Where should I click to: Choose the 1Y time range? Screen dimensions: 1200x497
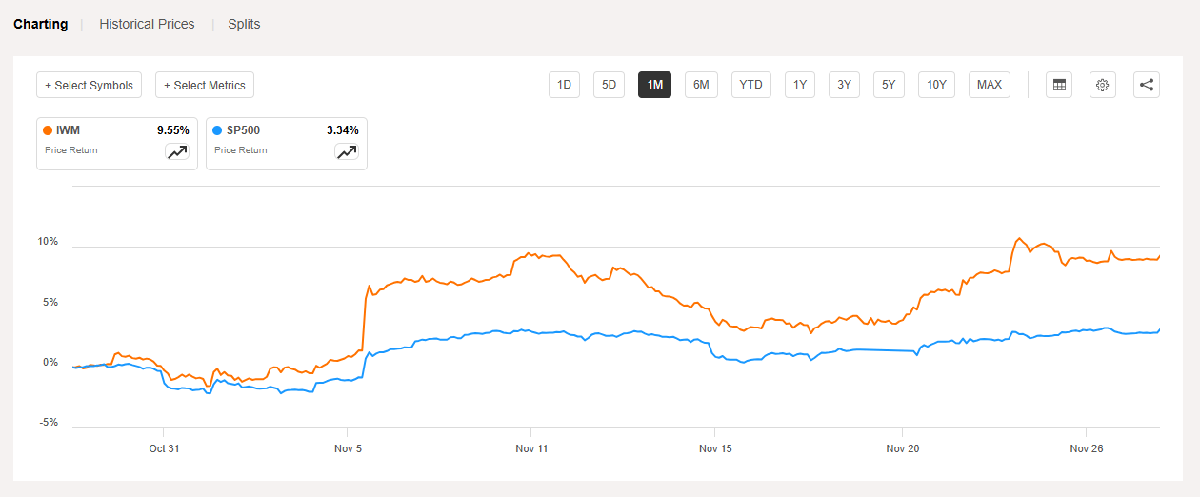click(x=800, y=85)
